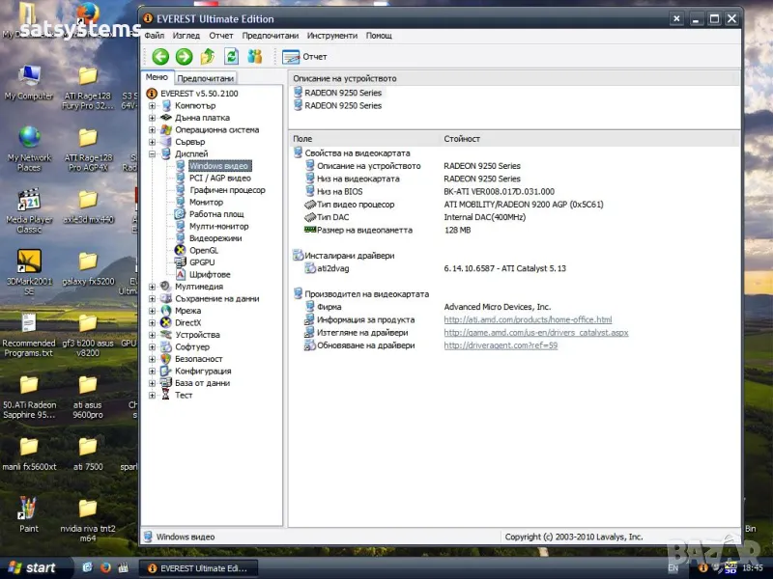Image resolution: width=773 pixels, height=579 pixels.
Task: Select GPGPU item in the tree
Action: (202, 262)
